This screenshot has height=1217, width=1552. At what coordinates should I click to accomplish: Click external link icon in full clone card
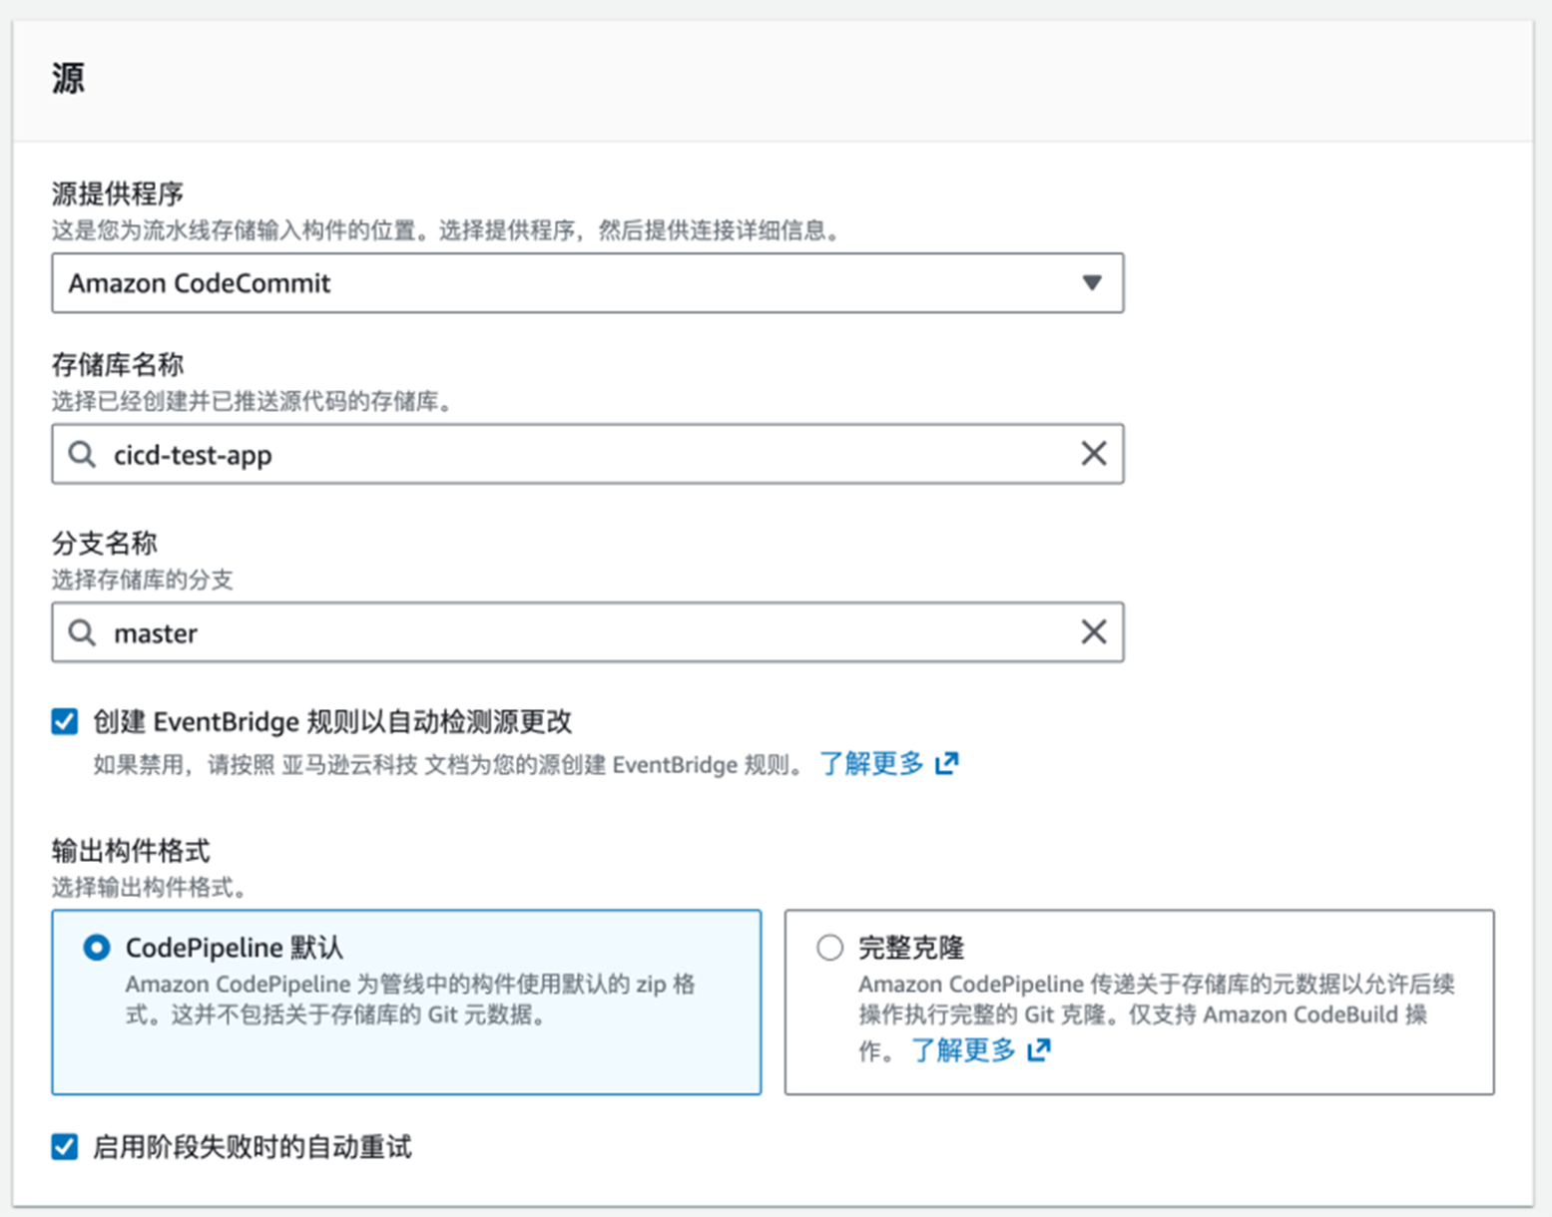click(x=1039, y=1049)
